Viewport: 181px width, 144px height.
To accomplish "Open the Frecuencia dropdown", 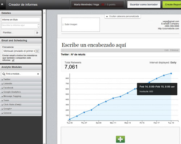I will point(21,51).
